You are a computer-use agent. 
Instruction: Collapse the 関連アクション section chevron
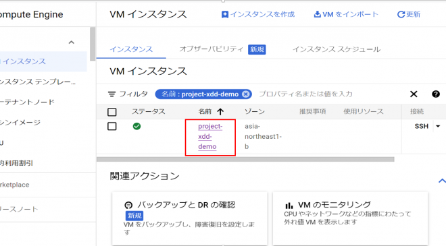[x=442, y=181]
